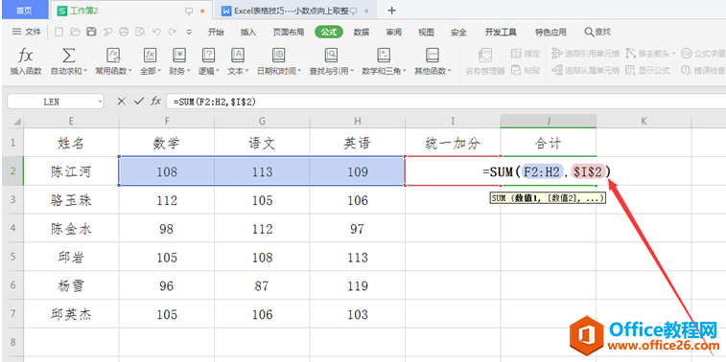Screen dimensions: 726x362
Task: Open the 插入函数 (insert function) fx tool
Action: [26, 61]
